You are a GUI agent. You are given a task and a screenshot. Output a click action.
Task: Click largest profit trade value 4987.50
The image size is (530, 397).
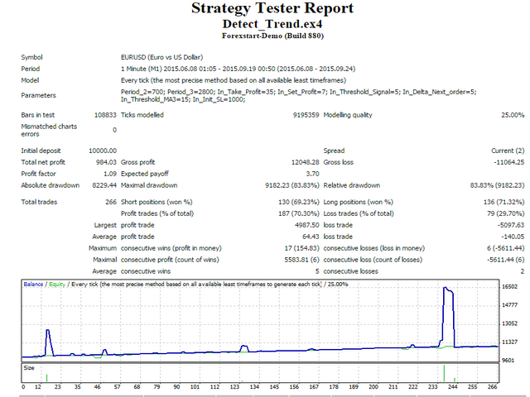[307, 225]
